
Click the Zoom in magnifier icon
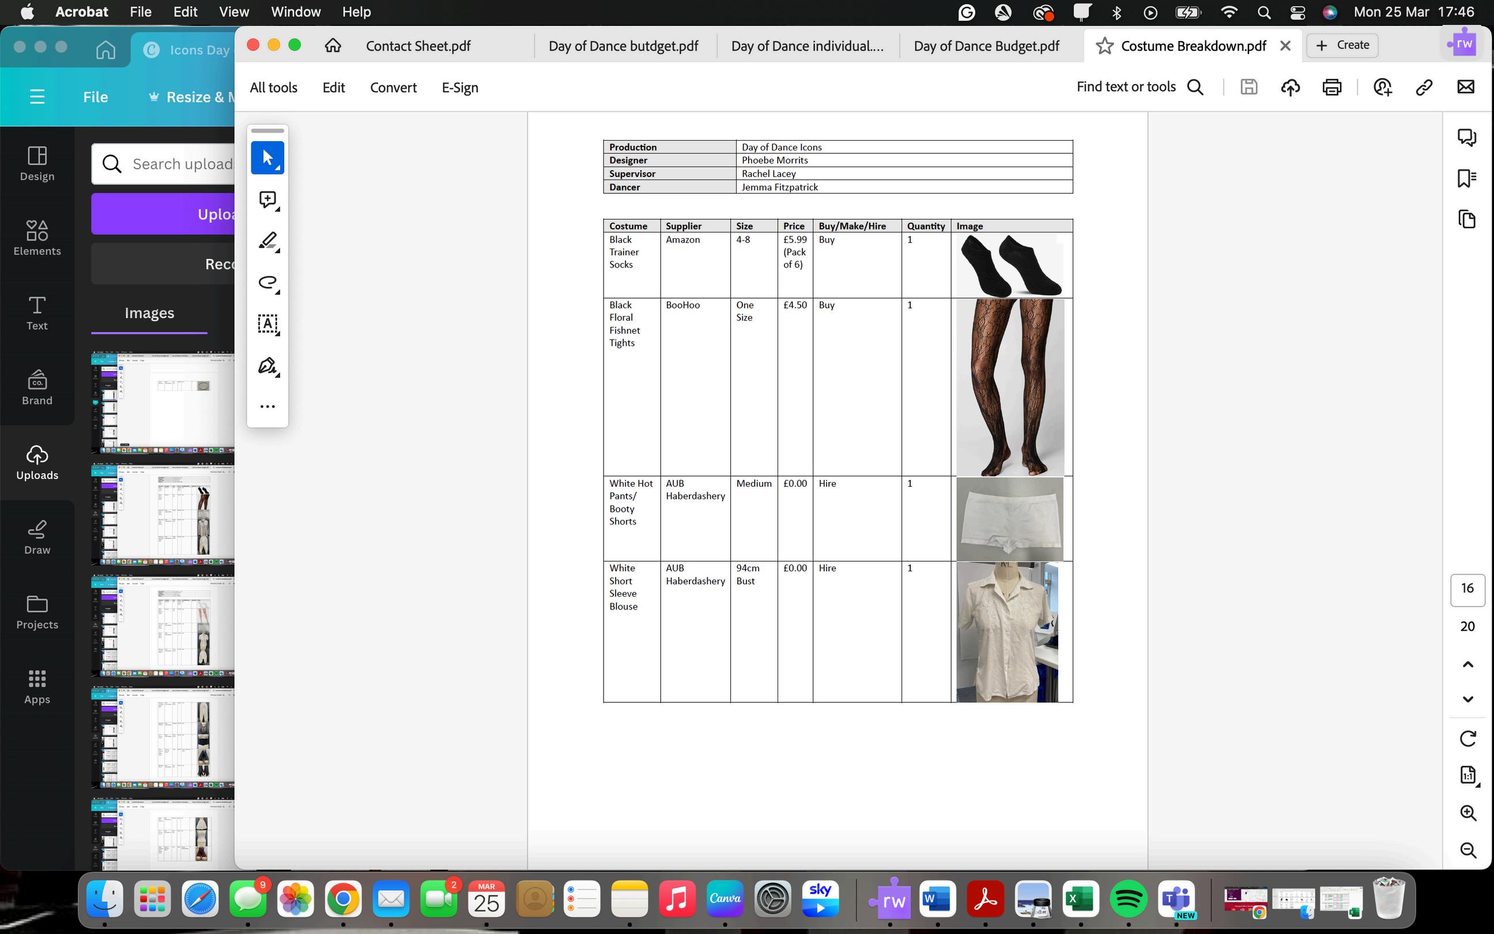1467,813
